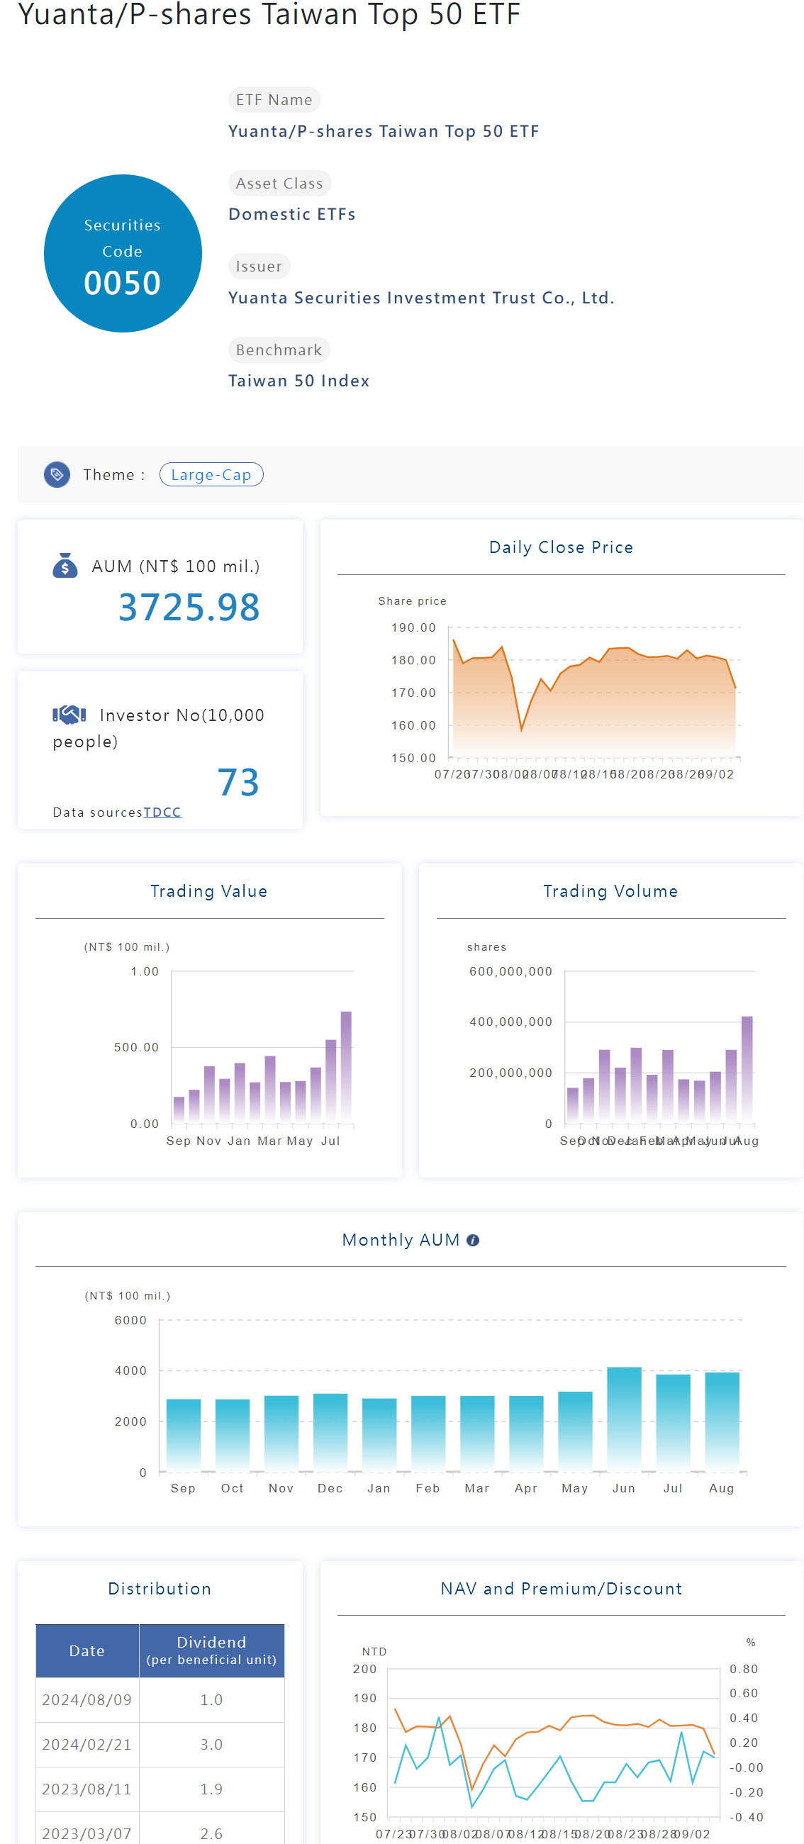The height and width of the screenshot is (1844, 804).
Task: Click the theme tag icon
Action: coord(57,474)
